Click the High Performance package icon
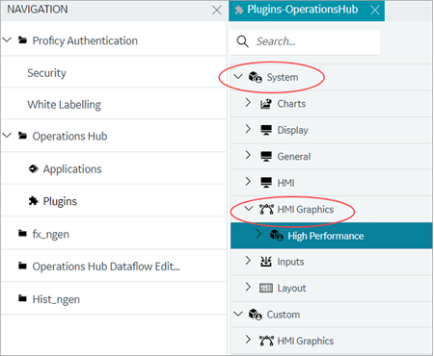This screenshot has height=356, width=434. pos(277,236)
